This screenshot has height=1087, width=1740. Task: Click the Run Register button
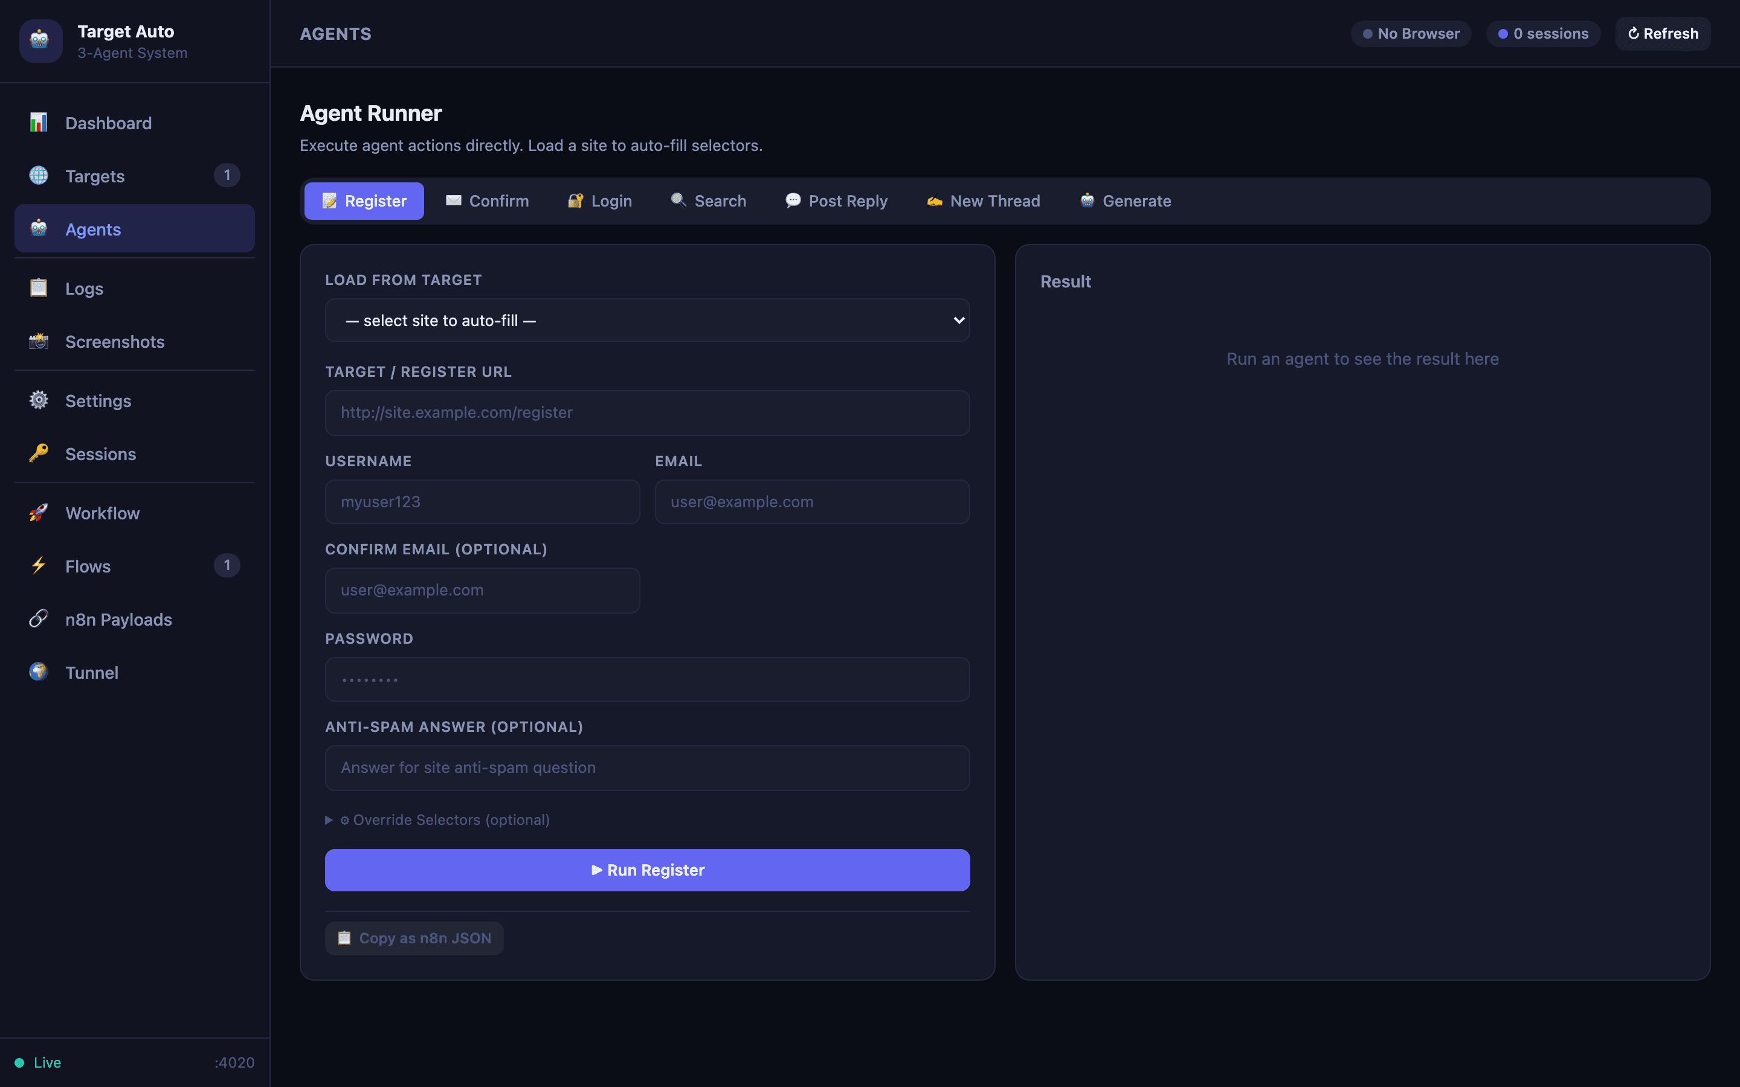(647, 870)
